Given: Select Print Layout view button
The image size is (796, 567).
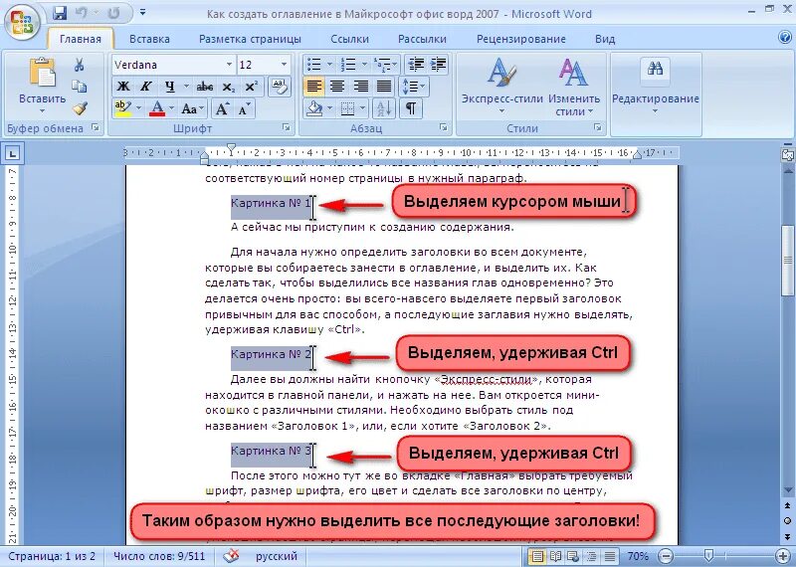Looking at the screenshot, I should click(x=537, y=556).
